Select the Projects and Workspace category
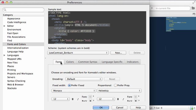This screenshot has height=110, width=196. 20,74
